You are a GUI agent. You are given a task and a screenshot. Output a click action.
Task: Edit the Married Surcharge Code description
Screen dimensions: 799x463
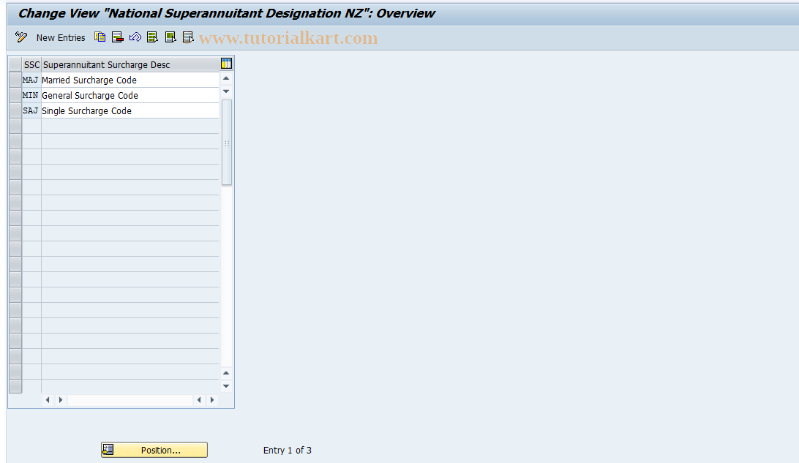coord(130,80)
